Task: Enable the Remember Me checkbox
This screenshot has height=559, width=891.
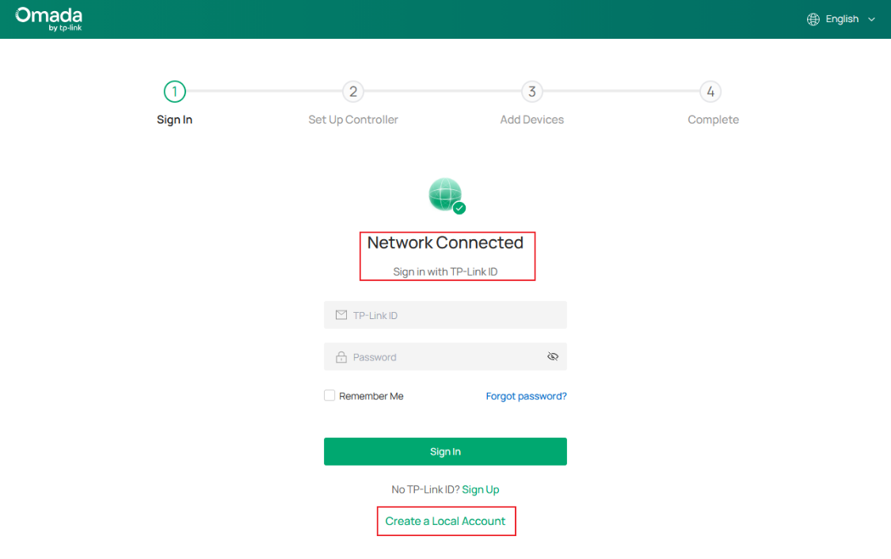Action: point(329,395)
